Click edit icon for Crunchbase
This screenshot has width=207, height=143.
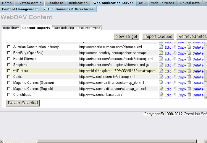[x=161, y=94]
